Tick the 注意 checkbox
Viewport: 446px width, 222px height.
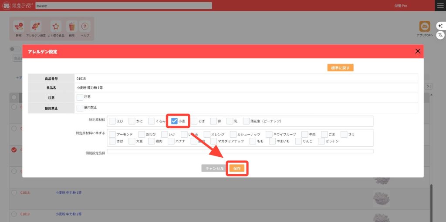80,97
